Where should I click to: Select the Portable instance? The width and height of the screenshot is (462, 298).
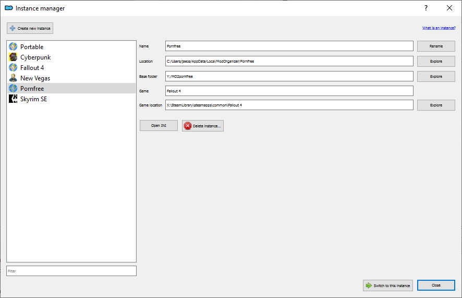(71, 46)
